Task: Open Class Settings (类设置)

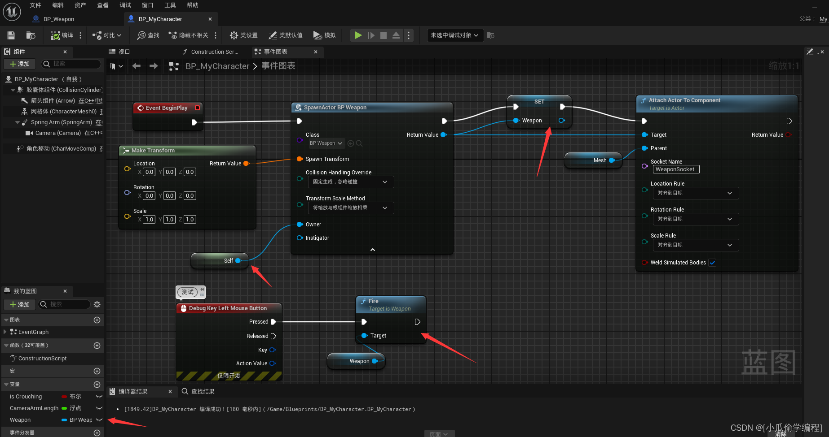Action: pyautogui.click(x=243, y=35)
